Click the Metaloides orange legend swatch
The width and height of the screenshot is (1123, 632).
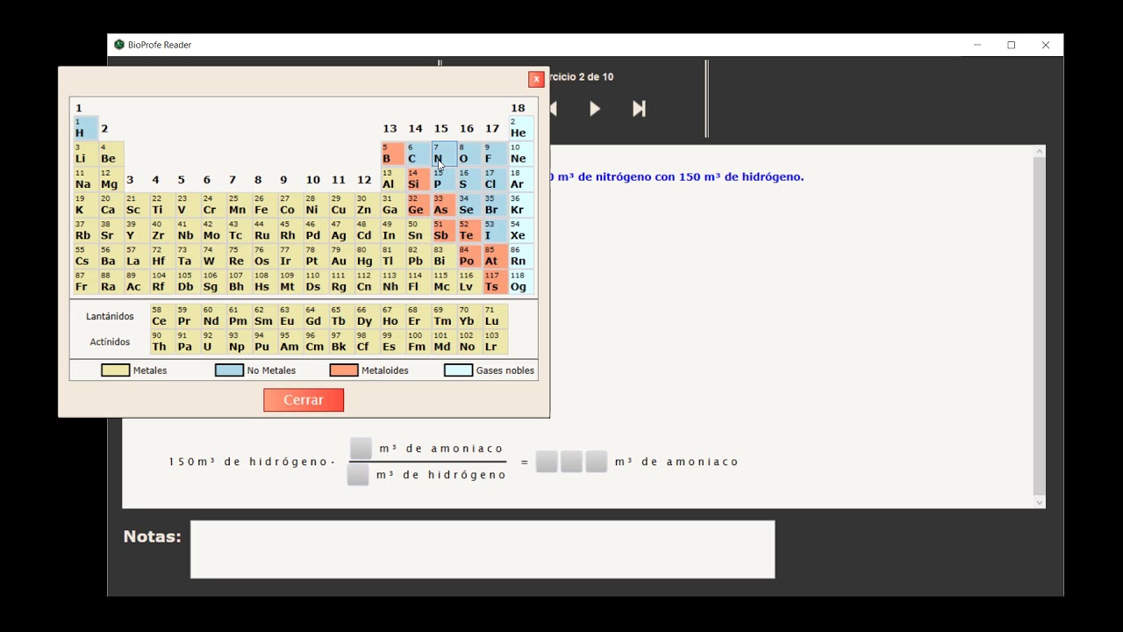pyautogui.click(x=344, y=370)
